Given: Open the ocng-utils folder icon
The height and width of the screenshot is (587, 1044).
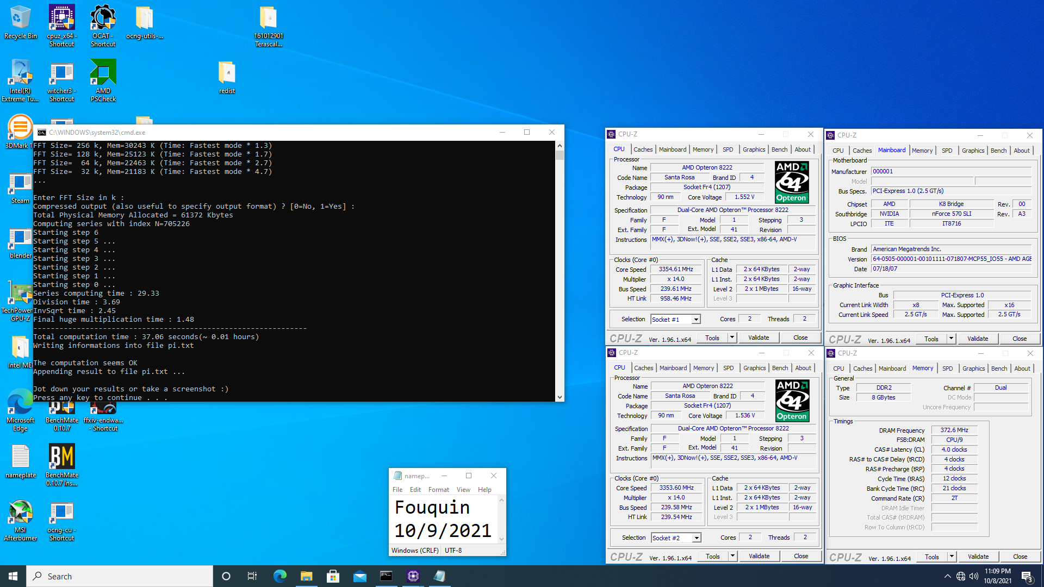Looking at the screenshot, I should pyautogui.click(x=144, y=22).
